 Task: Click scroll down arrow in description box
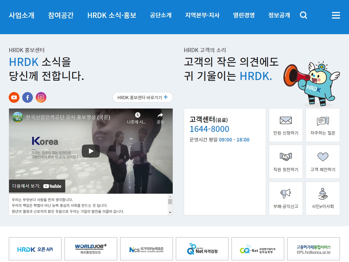170,213
